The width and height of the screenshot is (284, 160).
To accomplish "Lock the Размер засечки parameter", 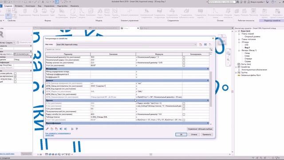I will click(x=184, y=63).
